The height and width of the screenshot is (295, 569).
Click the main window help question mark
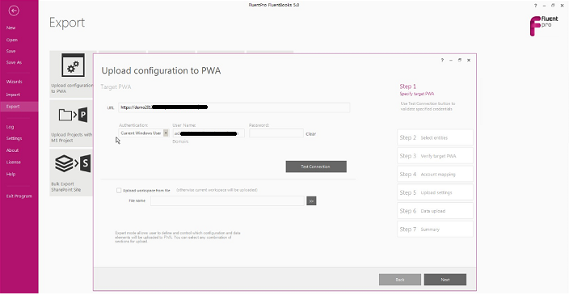tap(535, 6)
